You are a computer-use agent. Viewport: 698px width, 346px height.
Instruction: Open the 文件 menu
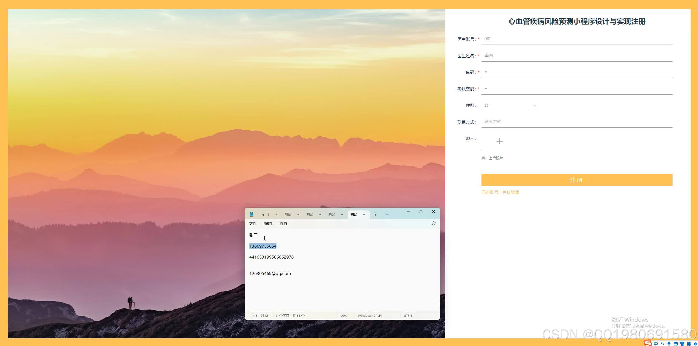(x=252, y=224)
